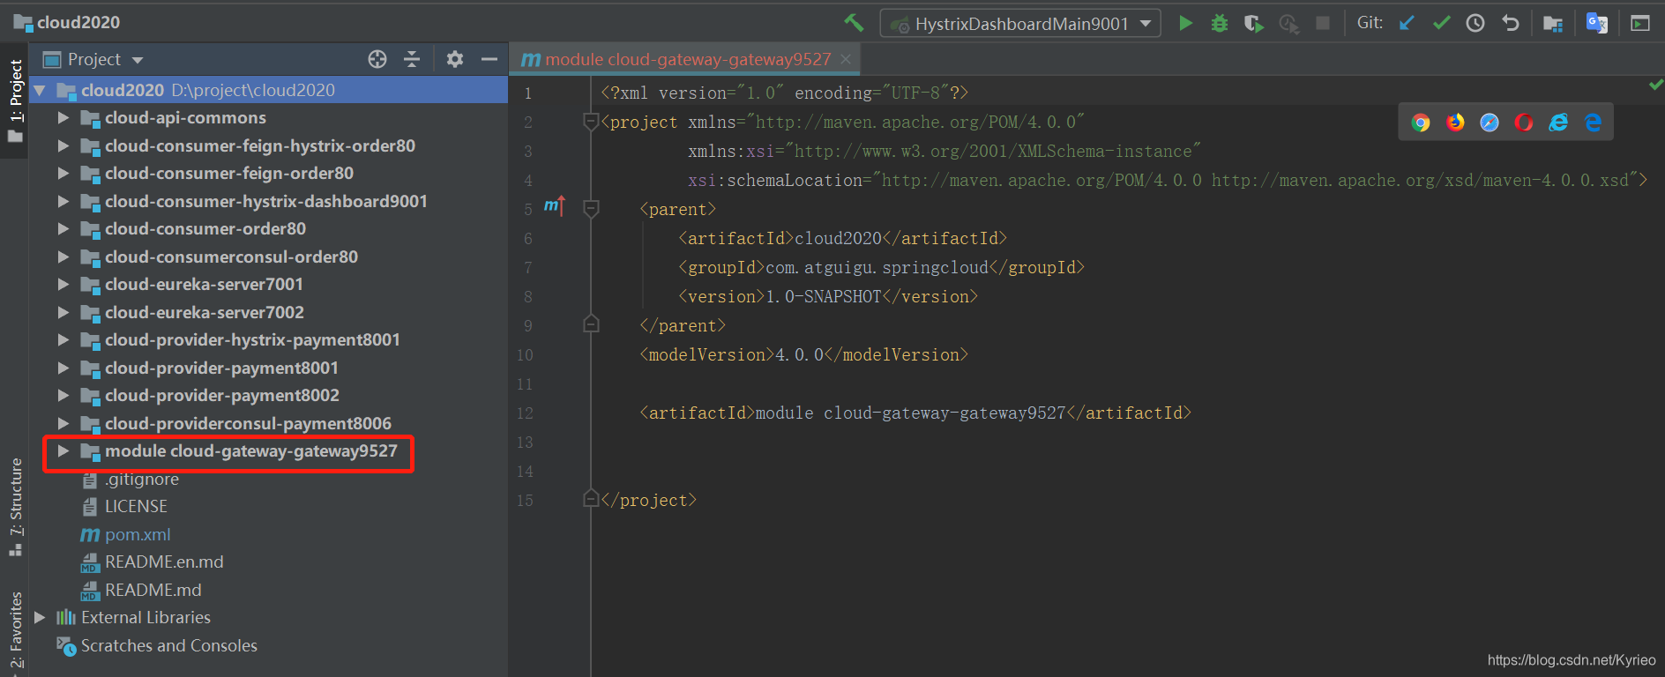Run with coverage shield icon
Screen dimensions: 1665x677
[x=1253, y=23]
